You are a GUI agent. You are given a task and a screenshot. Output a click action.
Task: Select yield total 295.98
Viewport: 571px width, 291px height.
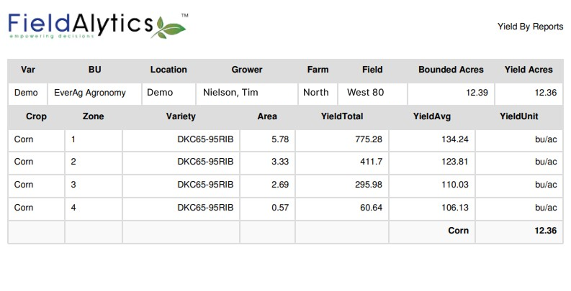point(369,185)
